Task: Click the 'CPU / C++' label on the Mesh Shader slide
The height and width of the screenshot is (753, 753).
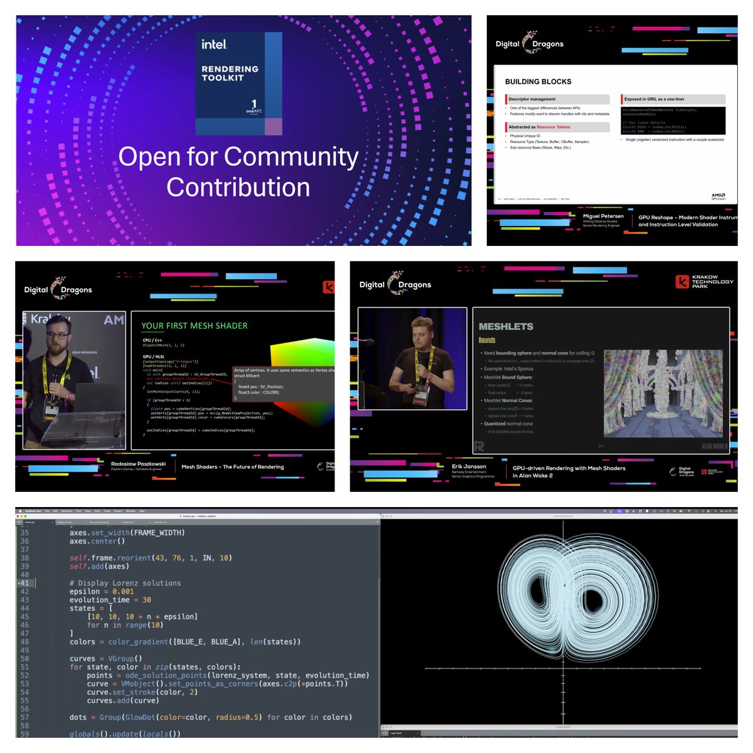Action: tap(152, 340)
